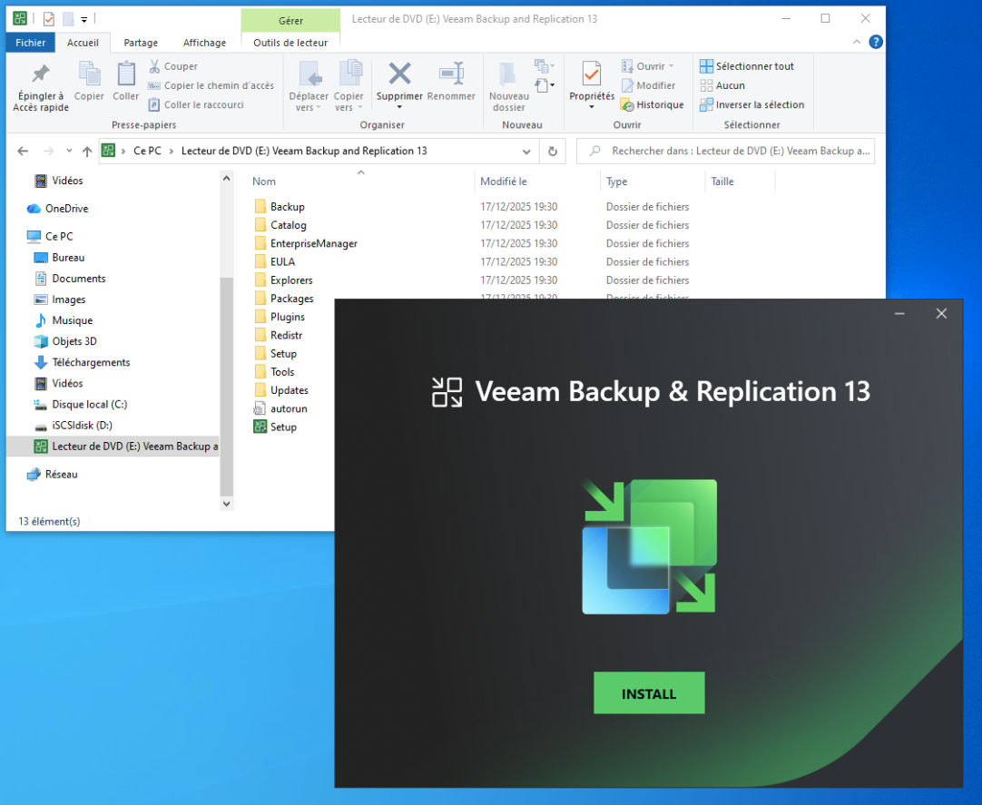Expand the Déplacer vers dropdown
Screen dimensions: 982x805
(x=309, y=107)
